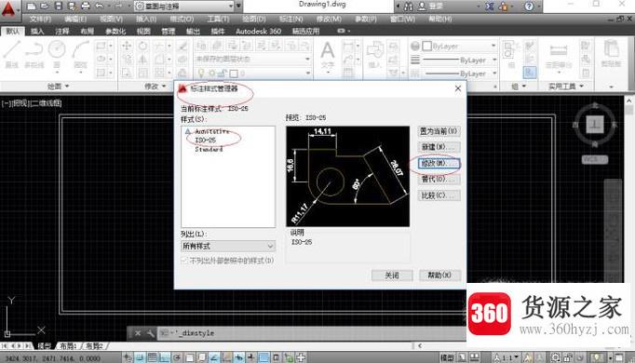The image size is (635, 363).
Task: Open the AutoCAD application menu logo
Action: [x=8, y=8]
